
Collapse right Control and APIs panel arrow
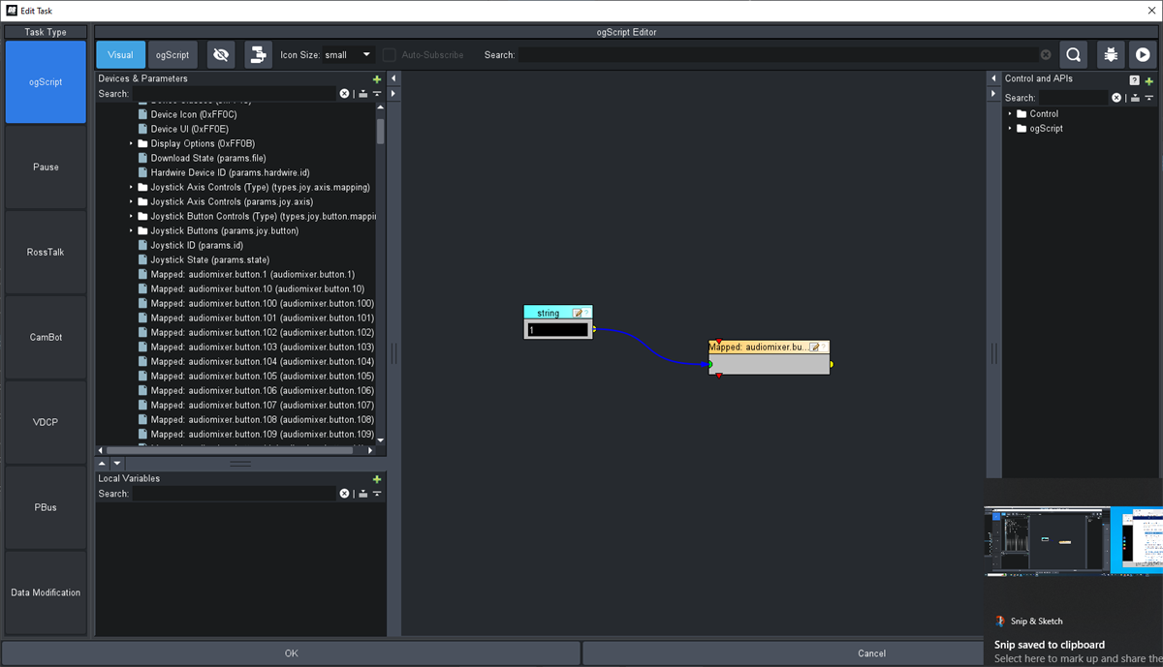click(993, 94)
